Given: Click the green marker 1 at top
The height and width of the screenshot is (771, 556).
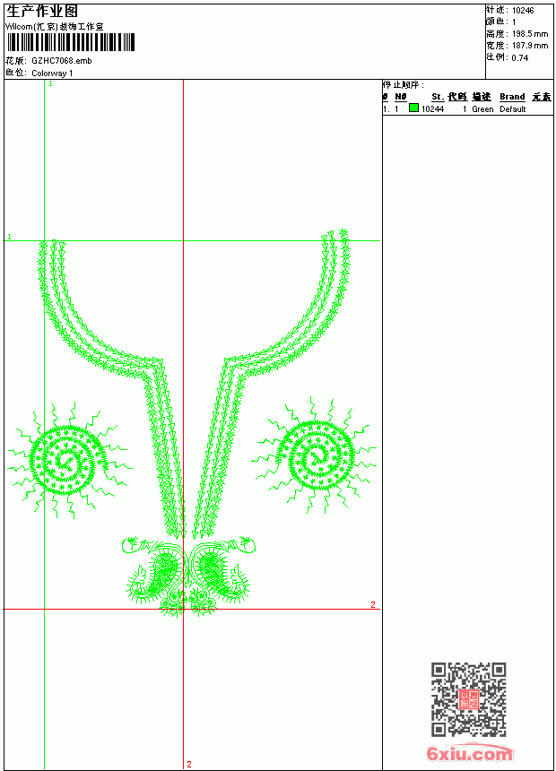Looking at the screenshot, I should [50, 83].
